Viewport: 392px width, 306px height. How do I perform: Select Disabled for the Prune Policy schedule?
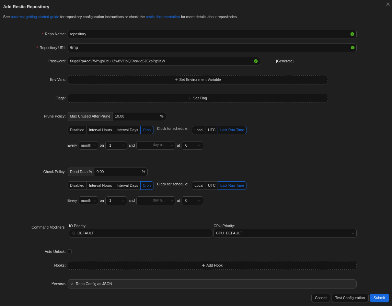77,130
